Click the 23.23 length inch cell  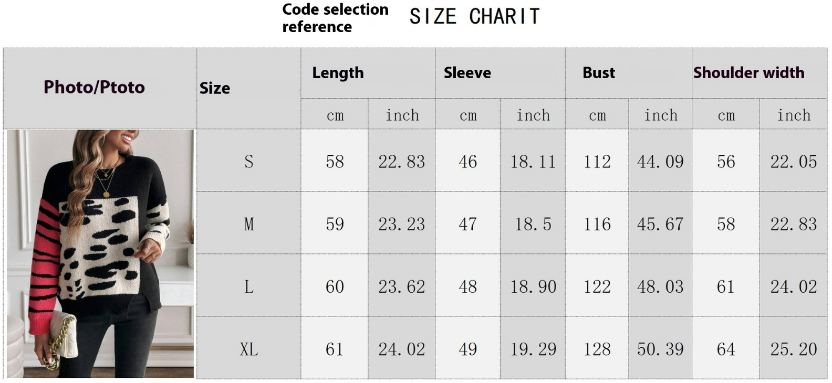[x=401, y=224]
